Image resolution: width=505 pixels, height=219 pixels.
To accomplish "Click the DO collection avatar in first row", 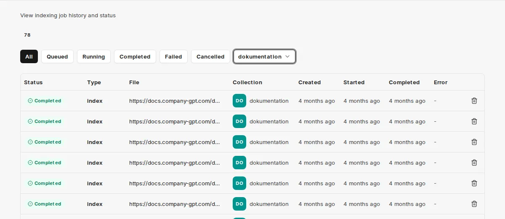I will 239,101.
